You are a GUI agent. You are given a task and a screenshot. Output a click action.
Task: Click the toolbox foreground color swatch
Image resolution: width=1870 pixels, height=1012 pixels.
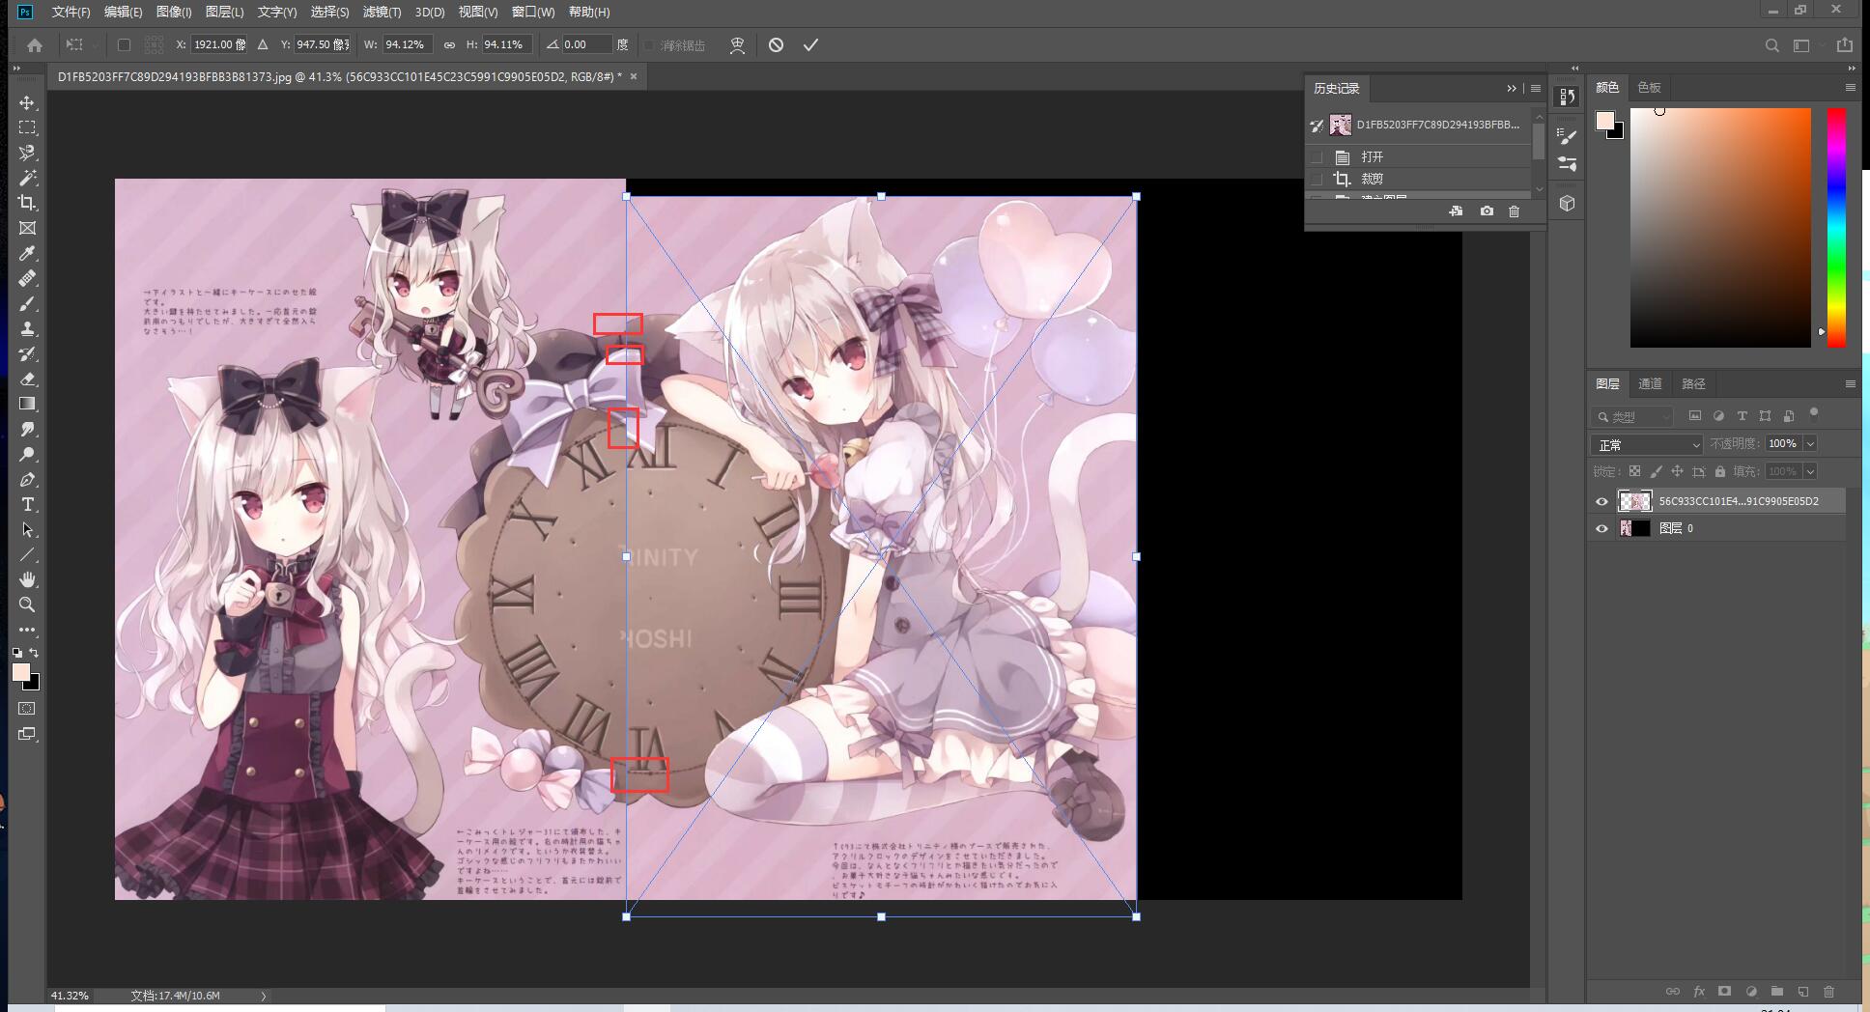pyautogui.click(x=21, y=672)
